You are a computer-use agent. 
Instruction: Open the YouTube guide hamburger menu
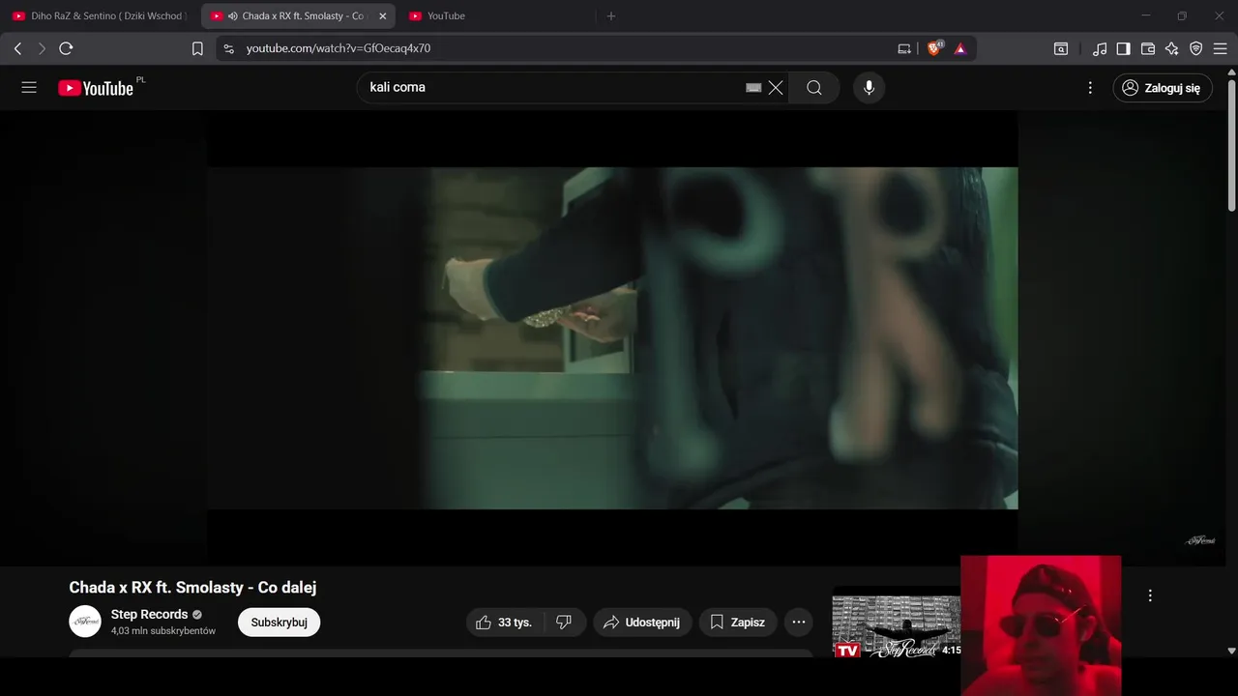pyautogui.click(x=29, y=87)
